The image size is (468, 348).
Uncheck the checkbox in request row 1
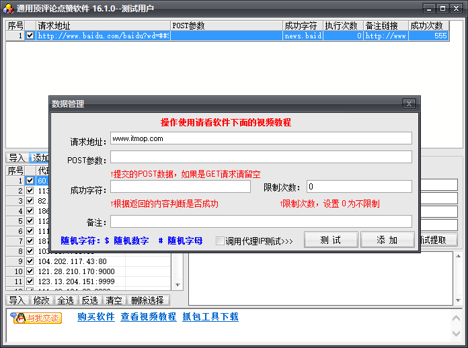click(x=30, y=36)
